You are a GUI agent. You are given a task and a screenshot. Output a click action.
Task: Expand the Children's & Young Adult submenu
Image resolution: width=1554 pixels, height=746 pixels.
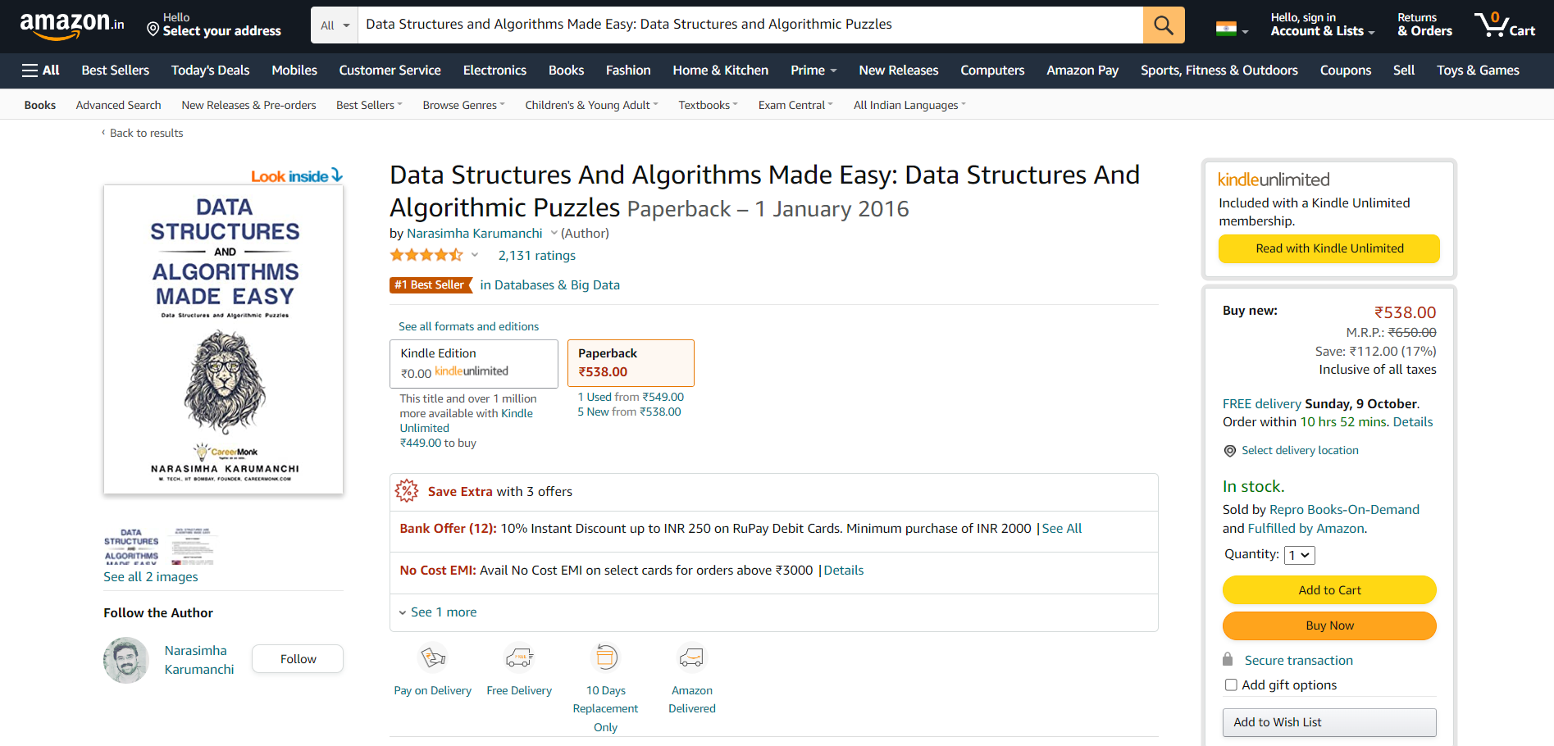pos(591,105)
